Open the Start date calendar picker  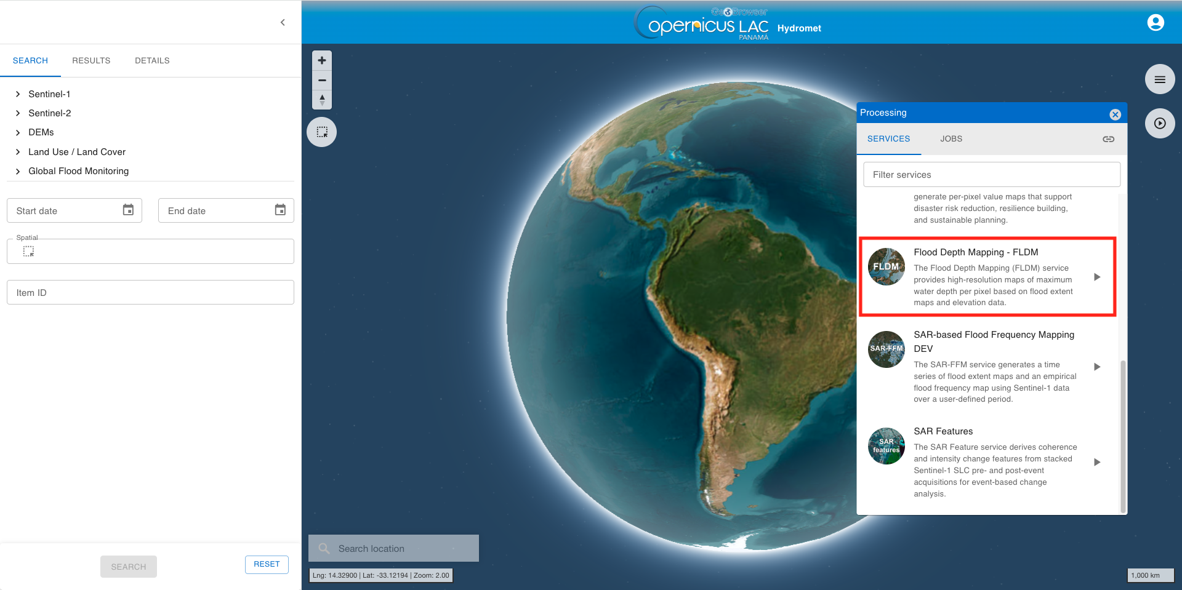(x=128, y=210)
